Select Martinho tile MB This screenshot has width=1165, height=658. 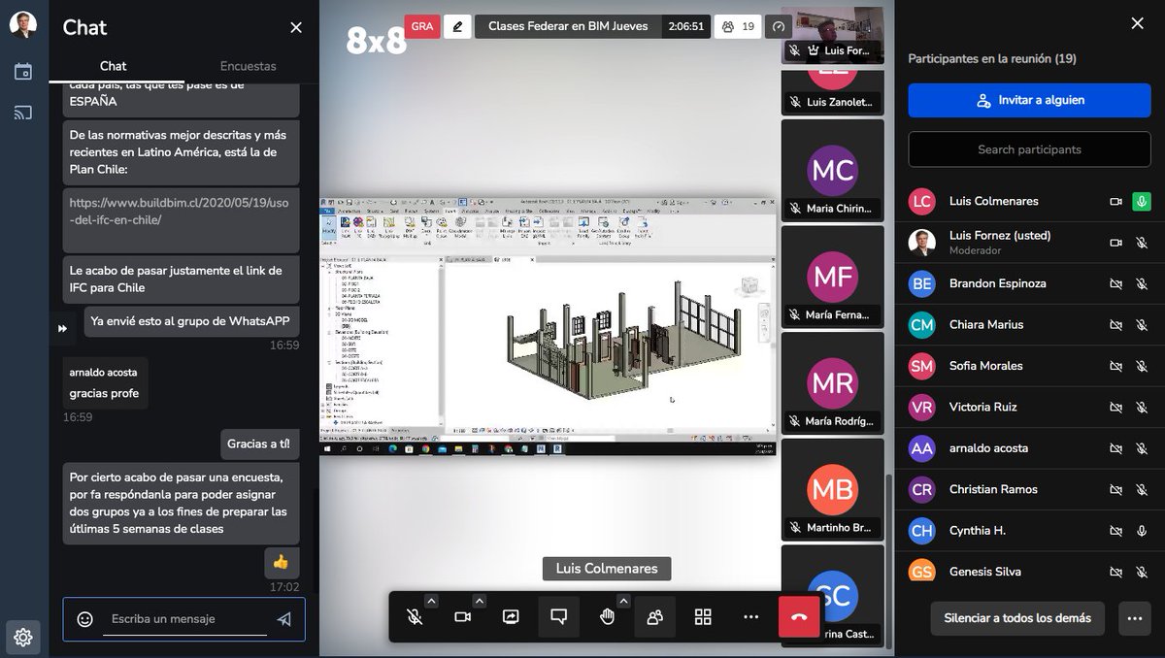[832, 489]
